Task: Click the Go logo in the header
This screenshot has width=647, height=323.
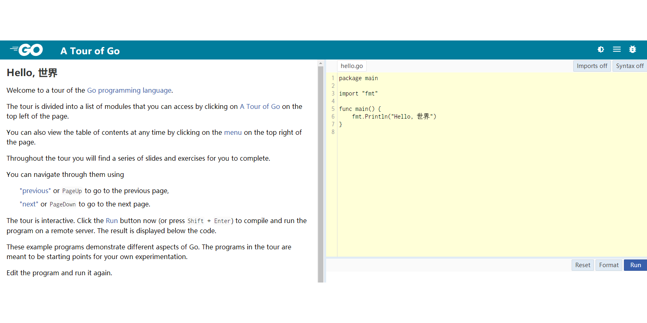Action: pyautogui.click(x=26, y=50)
